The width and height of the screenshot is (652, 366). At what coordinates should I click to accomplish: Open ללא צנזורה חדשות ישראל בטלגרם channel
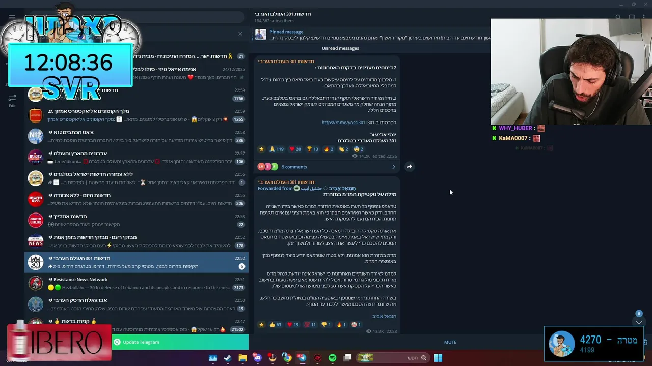[137, 178]
